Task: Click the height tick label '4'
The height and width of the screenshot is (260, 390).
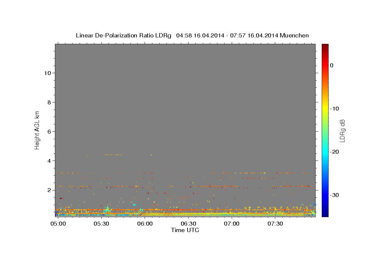Action: tap(49, 161)
